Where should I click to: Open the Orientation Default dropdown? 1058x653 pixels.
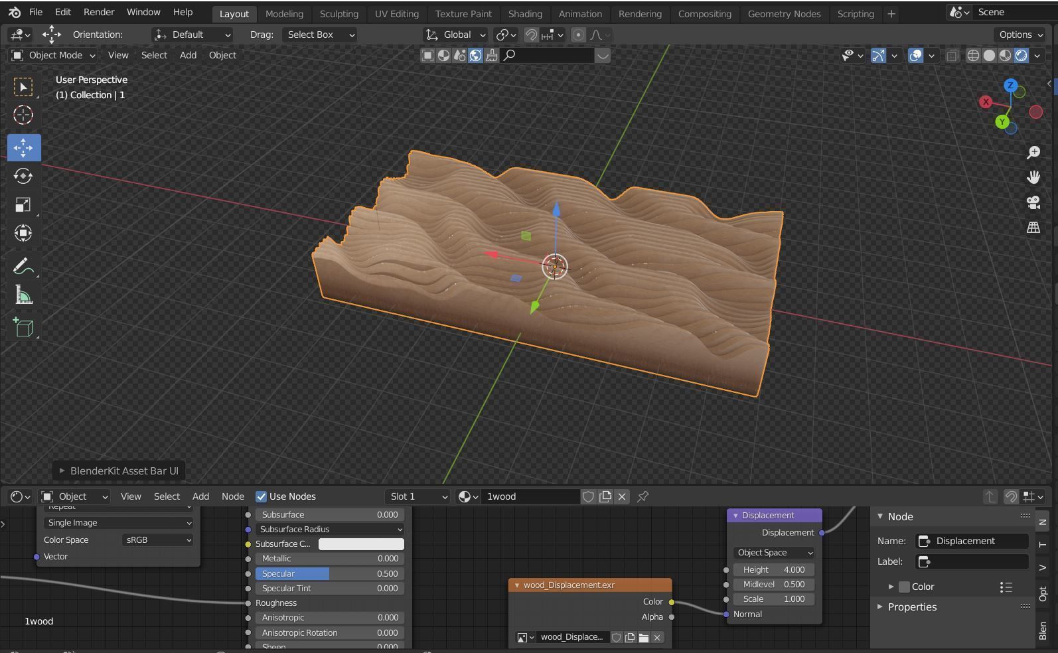pos(192,35)
